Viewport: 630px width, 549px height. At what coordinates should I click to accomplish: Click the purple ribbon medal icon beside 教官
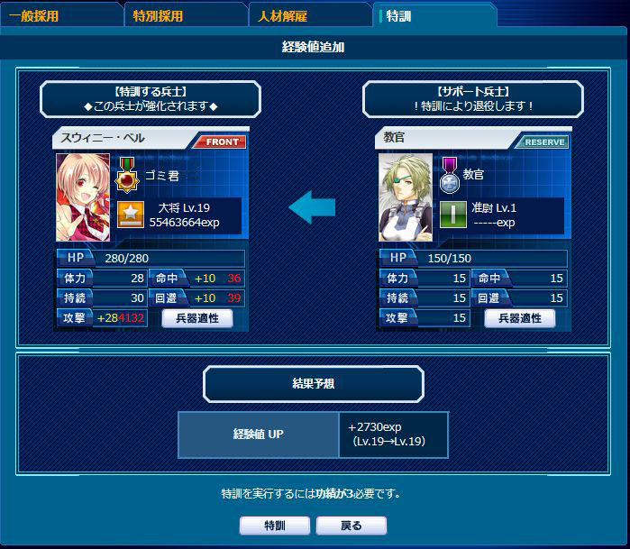pos(450,175)
